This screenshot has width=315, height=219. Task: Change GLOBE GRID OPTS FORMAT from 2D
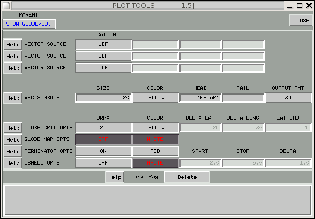tap(103, 128)
